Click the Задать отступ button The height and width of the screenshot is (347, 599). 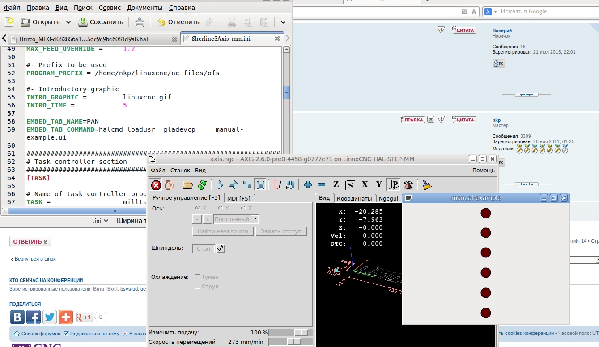coord(281,231)
